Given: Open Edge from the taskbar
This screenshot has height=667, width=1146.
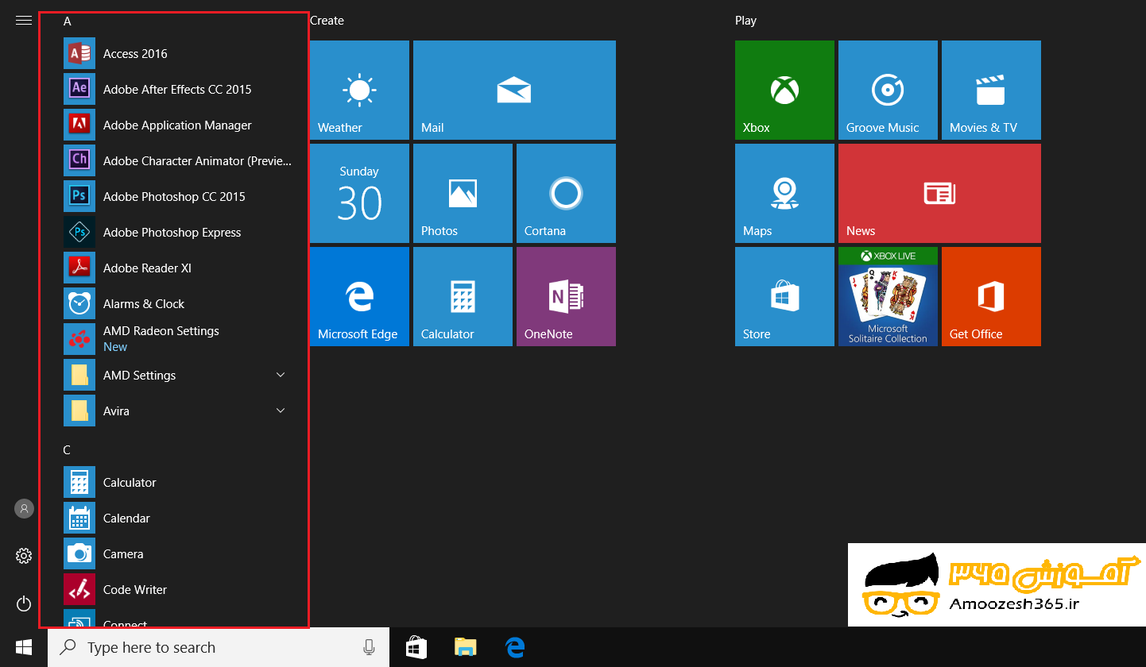Looking at the screenshot, I should point(515,648).
